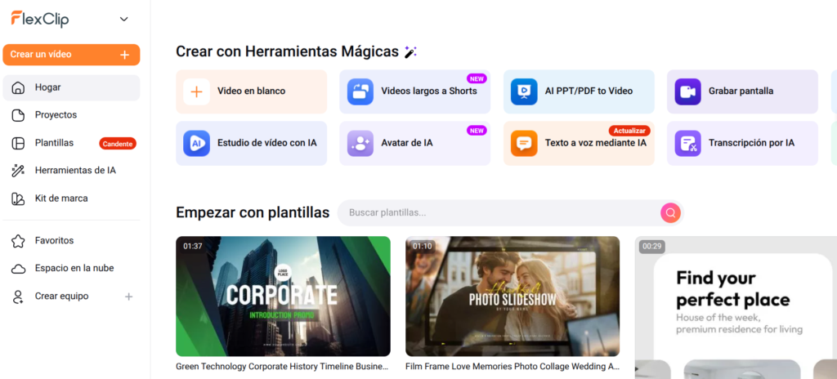Click the plus icon next to Crear equipo
This screenshot has height=379, width=837.
[x=128, y=297]
